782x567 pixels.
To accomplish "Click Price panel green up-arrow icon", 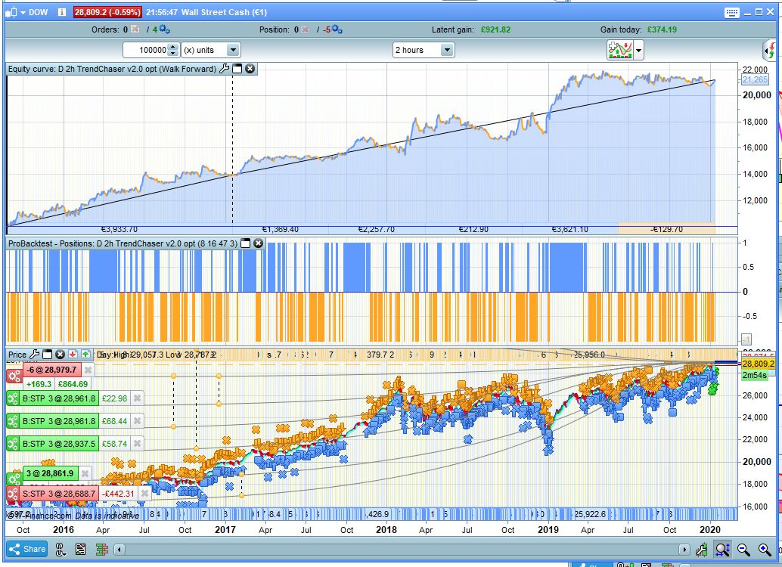I will point(85,354).
